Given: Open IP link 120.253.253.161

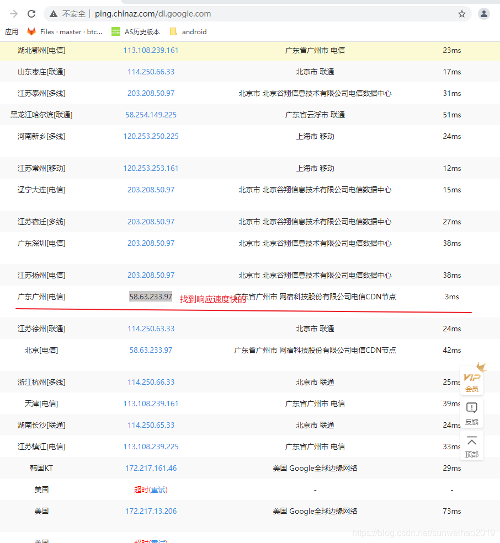Looking at the screenshot, I should coord(151,168).
